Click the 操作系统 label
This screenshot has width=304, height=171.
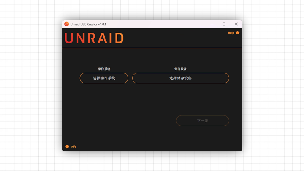104,69
